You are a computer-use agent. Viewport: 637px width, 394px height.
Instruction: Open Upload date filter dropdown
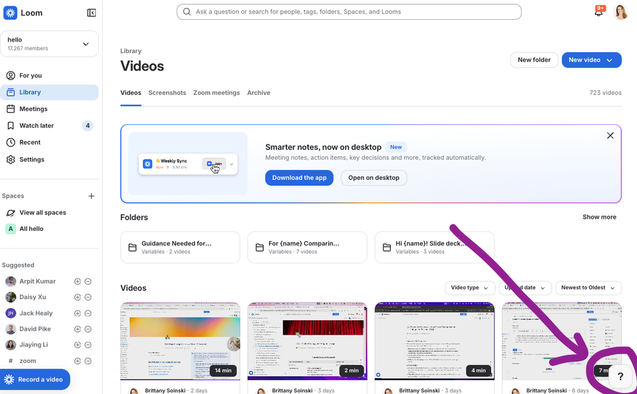tap(525, 288)
